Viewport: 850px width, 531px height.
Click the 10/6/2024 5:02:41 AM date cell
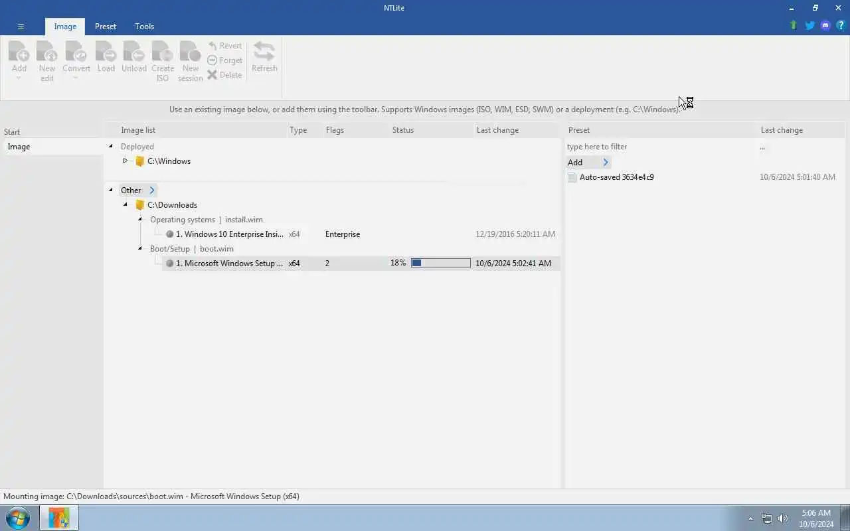513,264
